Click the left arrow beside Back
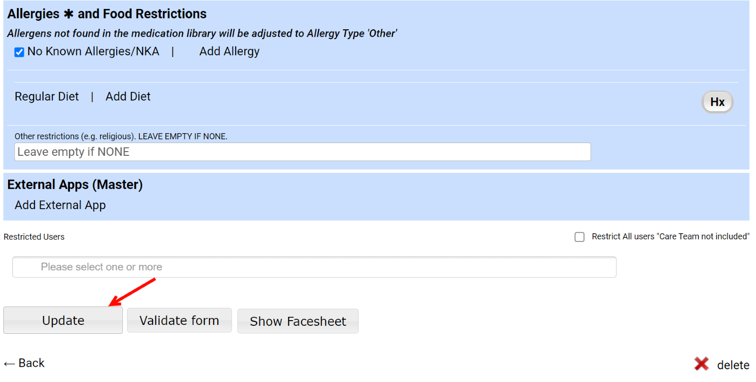 pyautogui.click(x=9, y=364)
